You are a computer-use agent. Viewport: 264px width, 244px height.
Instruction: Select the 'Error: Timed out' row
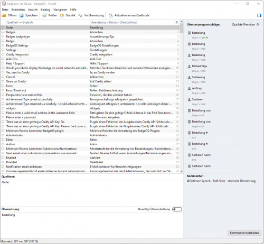[x=90, y=90]
